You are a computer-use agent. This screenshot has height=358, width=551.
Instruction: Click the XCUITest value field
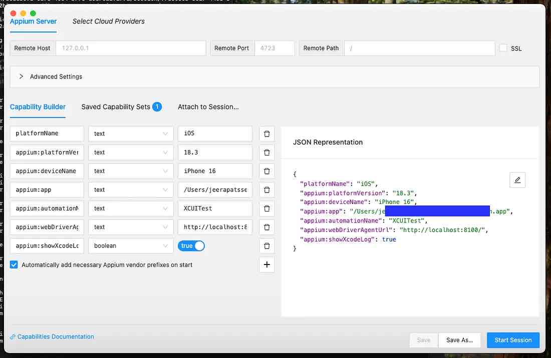(215, 208)
